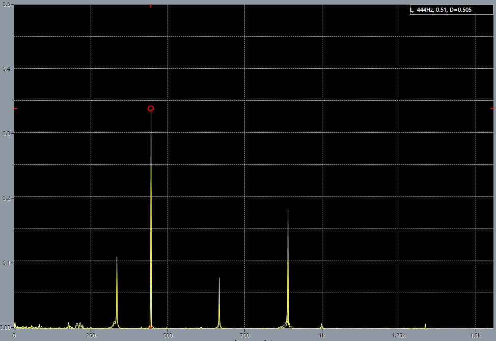The width and height of the screenshot is (496, 341).
Task: Click the 0.3 label on vertical axis
Action: [6, 133]
